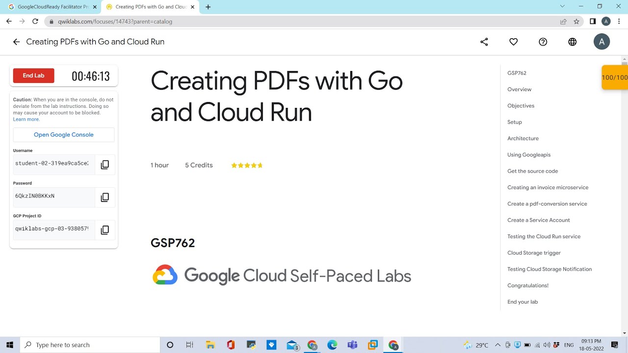Click the share icon in lab header
628x353 pixels.
[x=484, y=42]
